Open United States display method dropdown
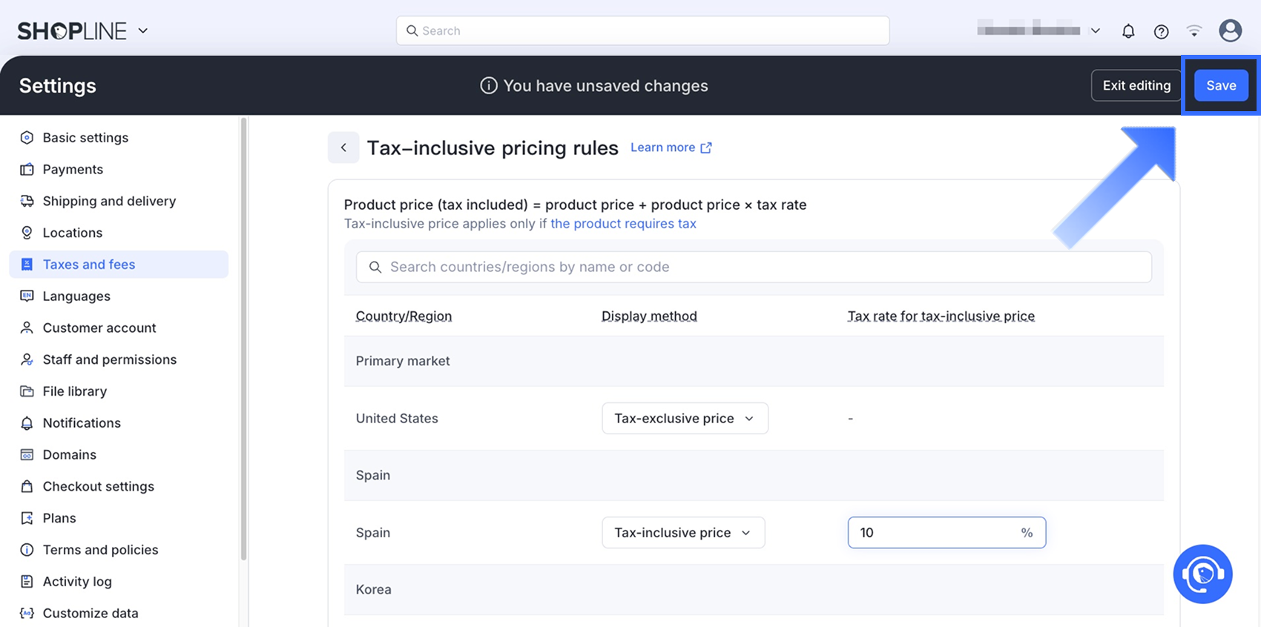Image resolution: width=1261 pixels, height=627 pixels. 685,418
